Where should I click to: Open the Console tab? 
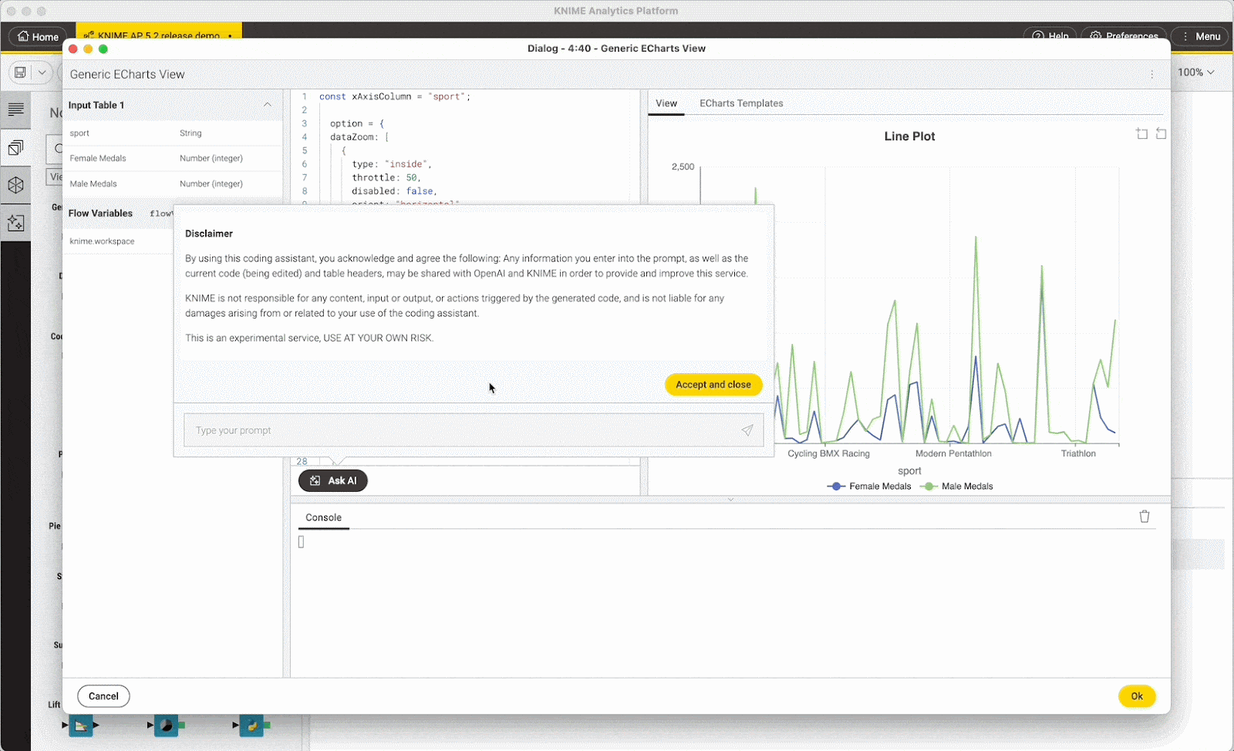click(323, 517)
